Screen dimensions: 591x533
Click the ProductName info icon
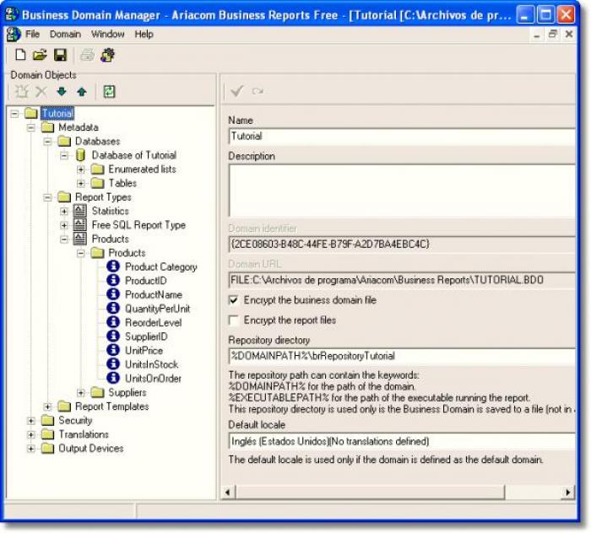[x=113, y=294]
